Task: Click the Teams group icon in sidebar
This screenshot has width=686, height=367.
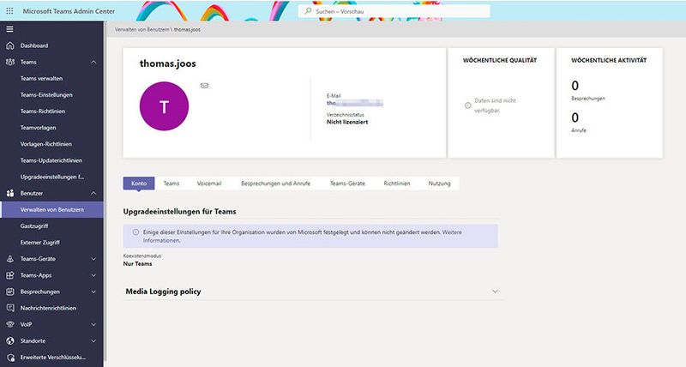Action: click(10, 62)
